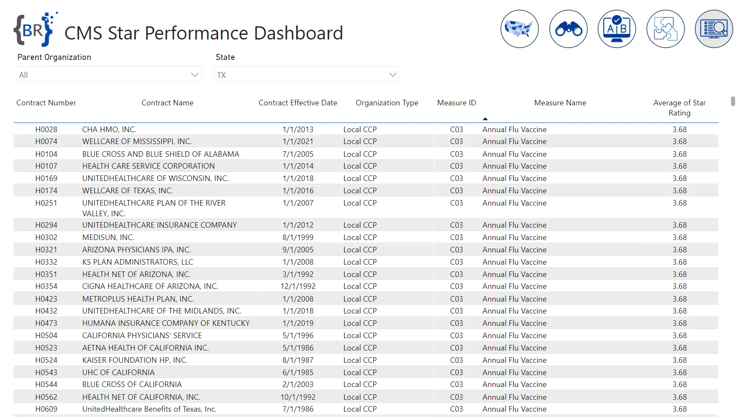The width and height of the screenshot is (744, 418).
Task: Select the monitor with magnifier icon
Action: pos(714,29)
